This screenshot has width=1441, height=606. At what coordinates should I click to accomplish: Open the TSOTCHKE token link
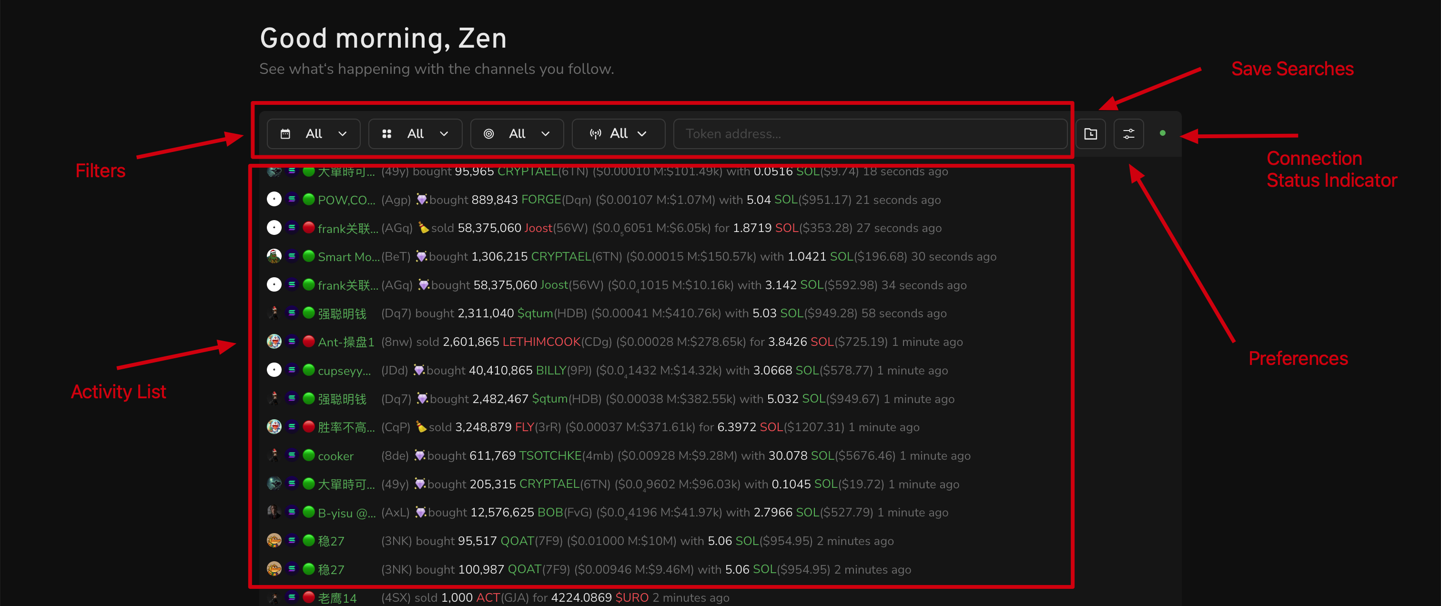(x=550, y=455)
